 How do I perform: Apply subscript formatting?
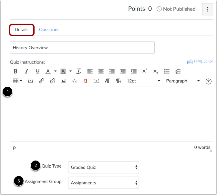pyautogui.click(x=156, y=72)
